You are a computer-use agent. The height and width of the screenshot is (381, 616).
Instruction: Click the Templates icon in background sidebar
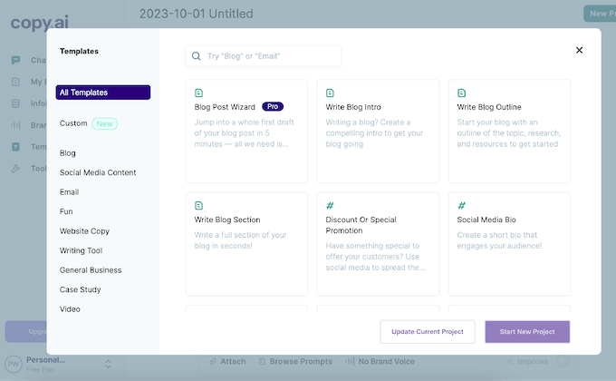15,147
